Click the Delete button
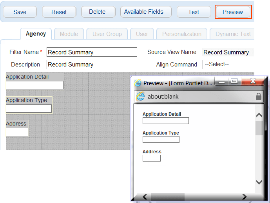 pyautogui.click(x=97, y=12)
